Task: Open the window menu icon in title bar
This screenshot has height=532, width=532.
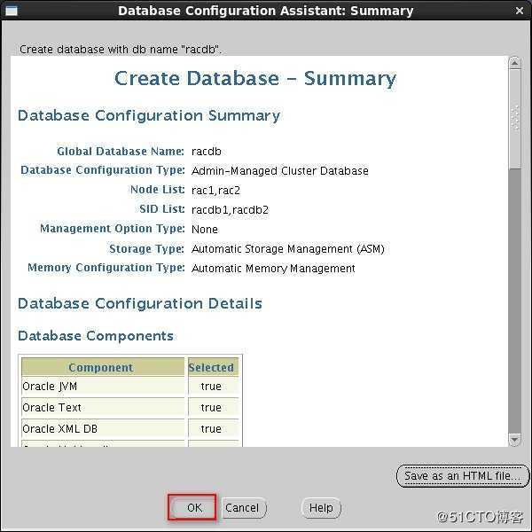Action: tap(12, 11)
